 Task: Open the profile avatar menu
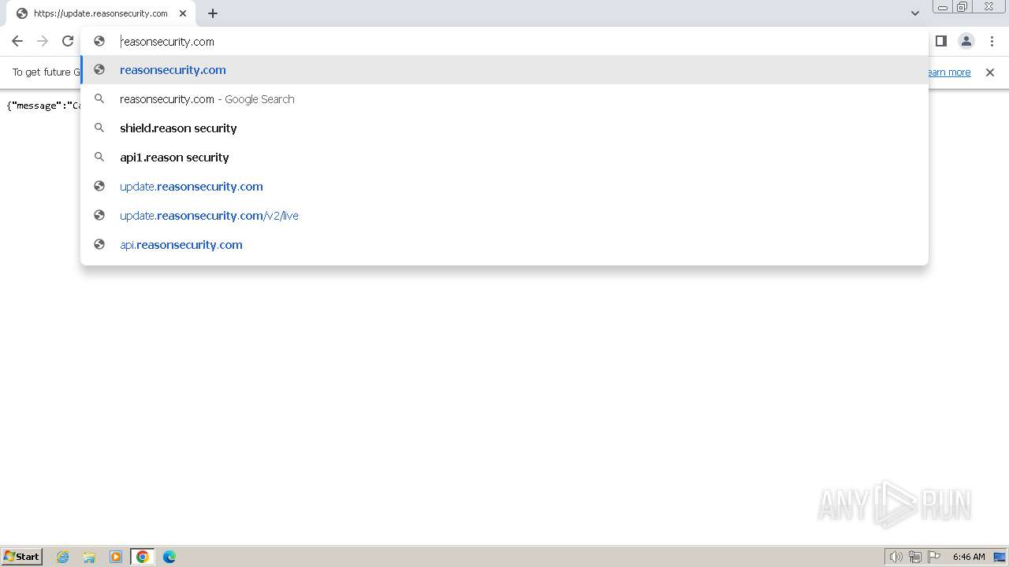coord(966,41)
